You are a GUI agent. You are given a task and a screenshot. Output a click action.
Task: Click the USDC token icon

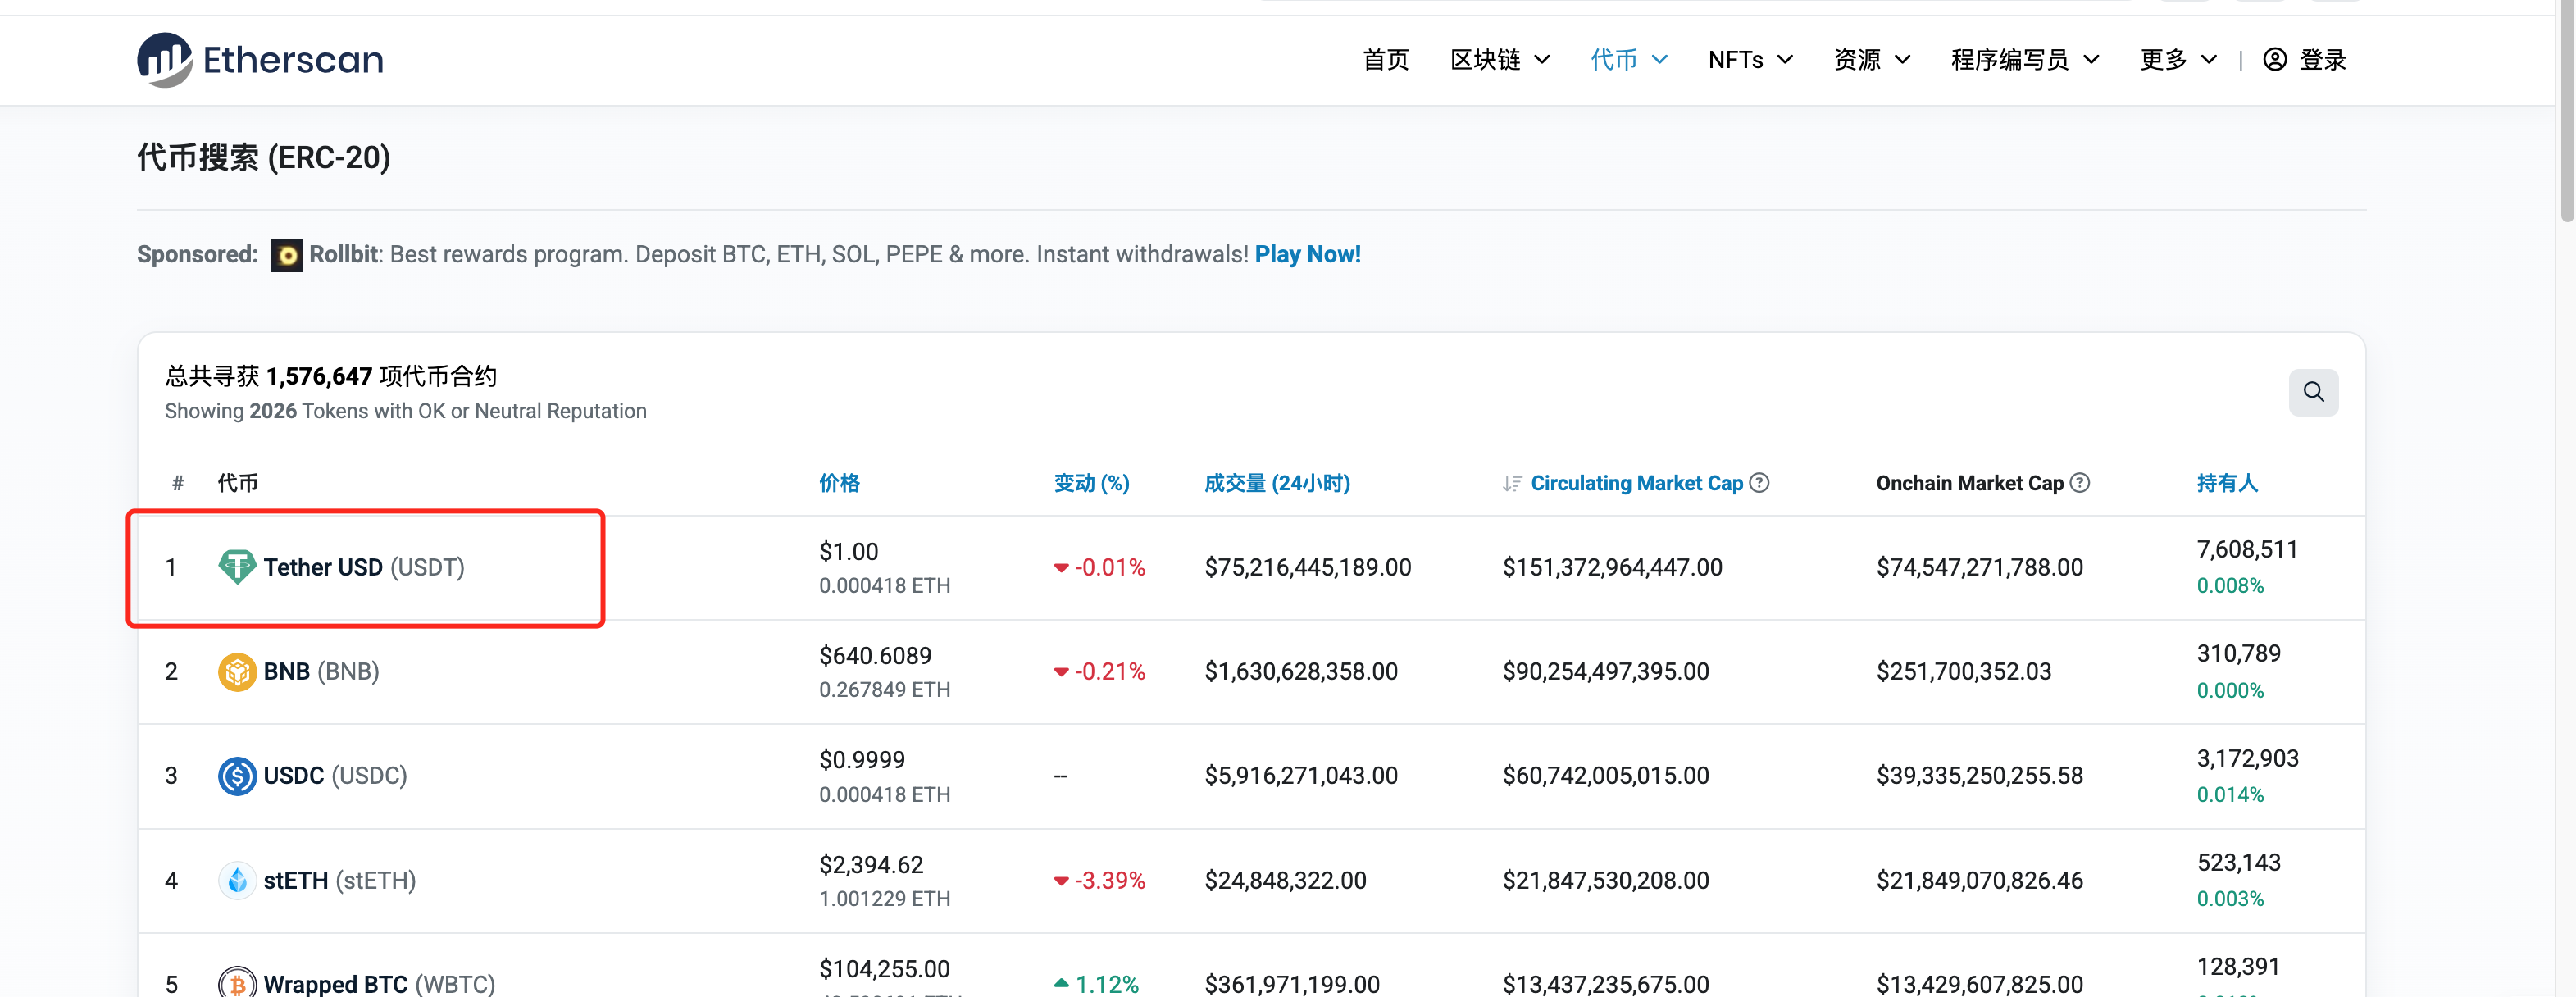(237, 776)
